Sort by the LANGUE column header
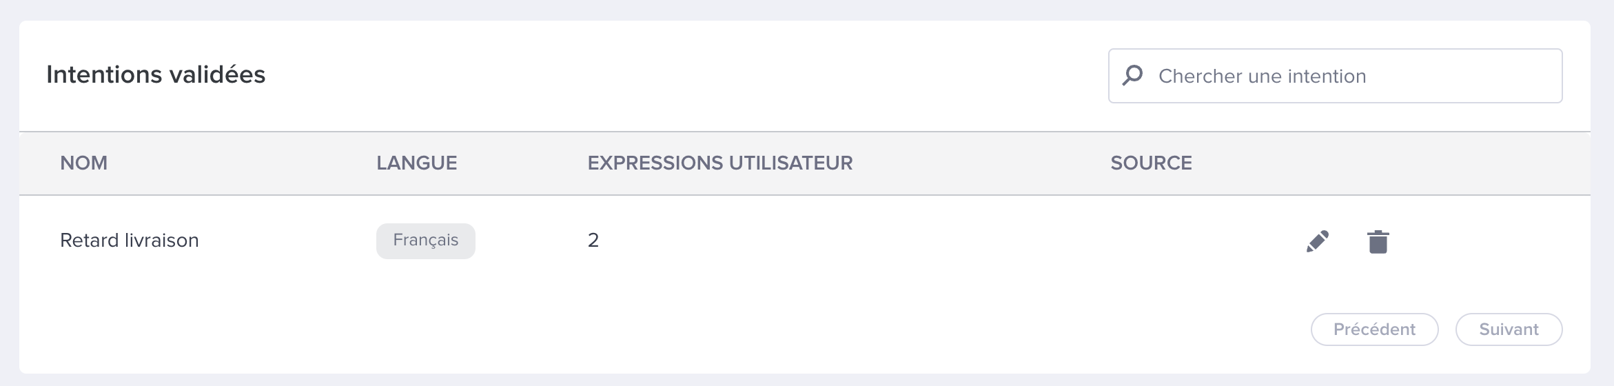 [416, 163]
